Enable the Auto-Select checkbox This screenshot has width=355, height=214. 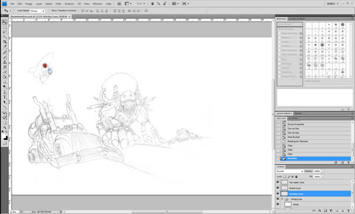tap(15, 11)
